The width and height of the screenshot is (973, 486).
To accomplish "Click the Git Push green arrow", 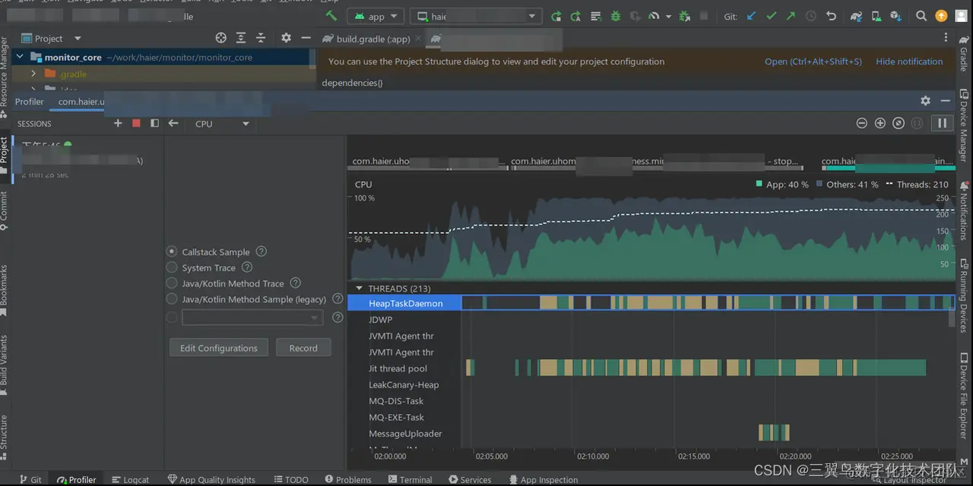I will click(791, 16).
